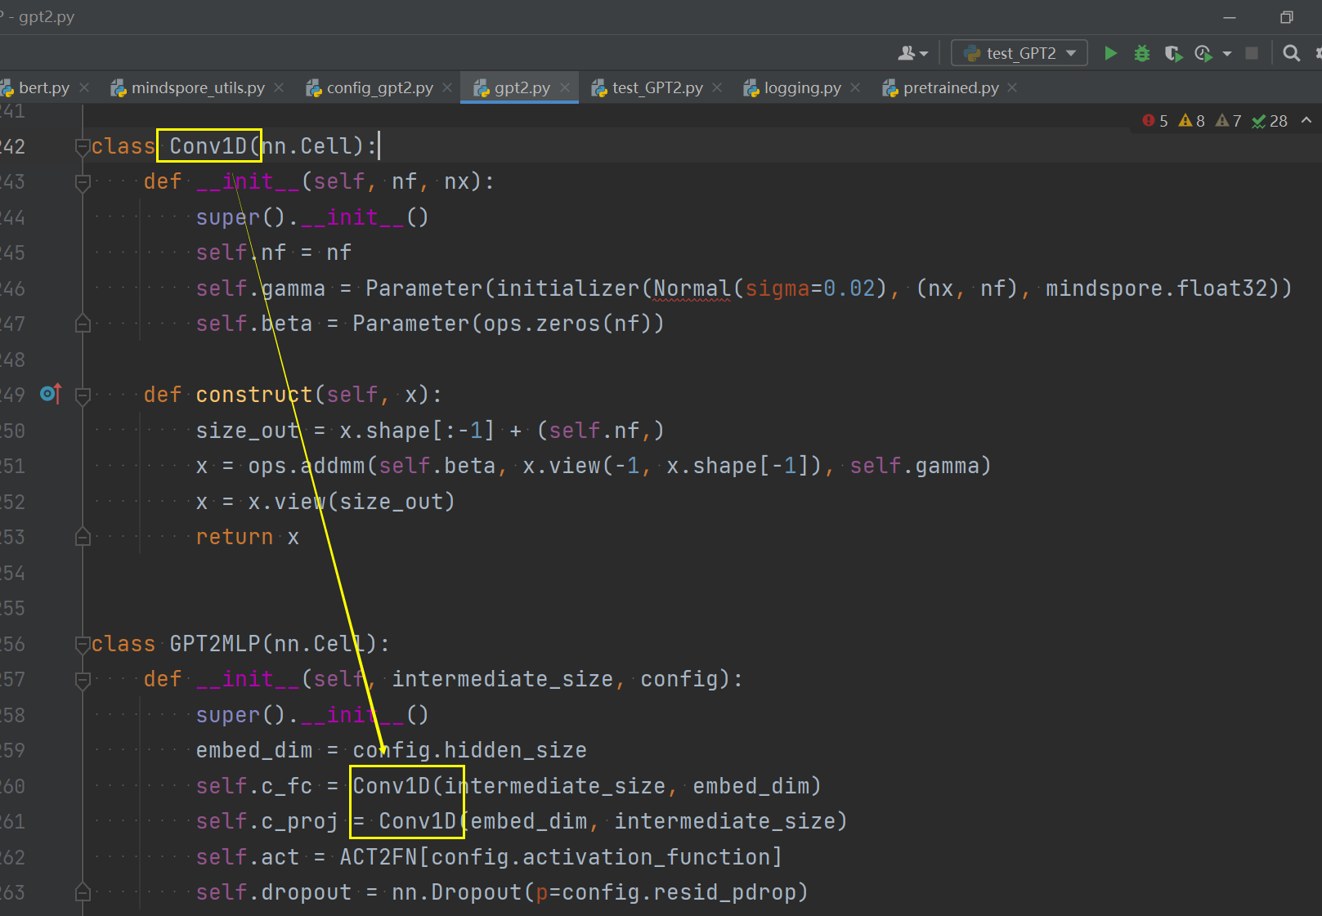
Task: Click 'ops.zeros(nf)' in the beta line
Action: pyautogui.click(x=568, y=324)
